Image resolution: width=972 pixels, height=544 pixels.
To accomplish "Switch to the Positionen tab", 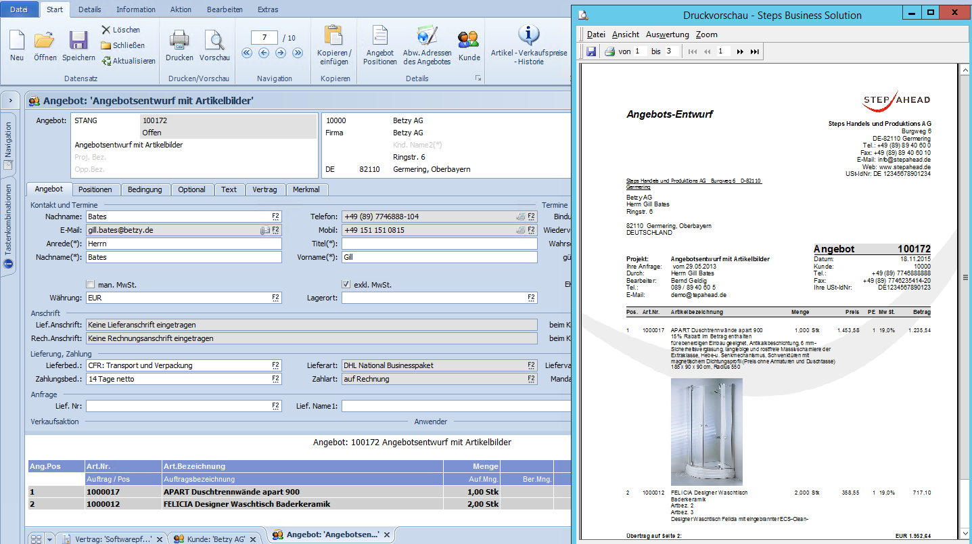I will pyautogui.click(x=95, y=189).
